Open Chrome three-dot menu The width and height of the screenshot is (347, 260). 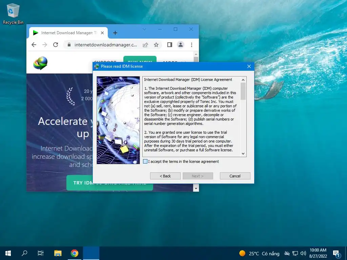coord(192,45)
